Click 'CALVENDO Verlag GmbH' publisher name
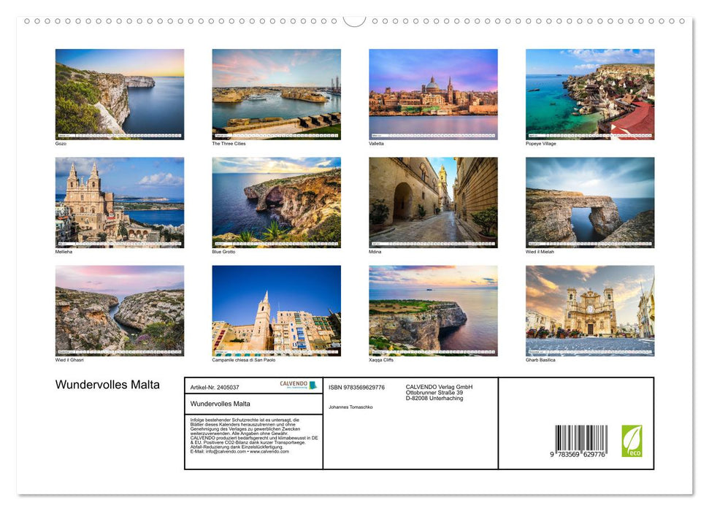709x511 pixels. [439, 387]
